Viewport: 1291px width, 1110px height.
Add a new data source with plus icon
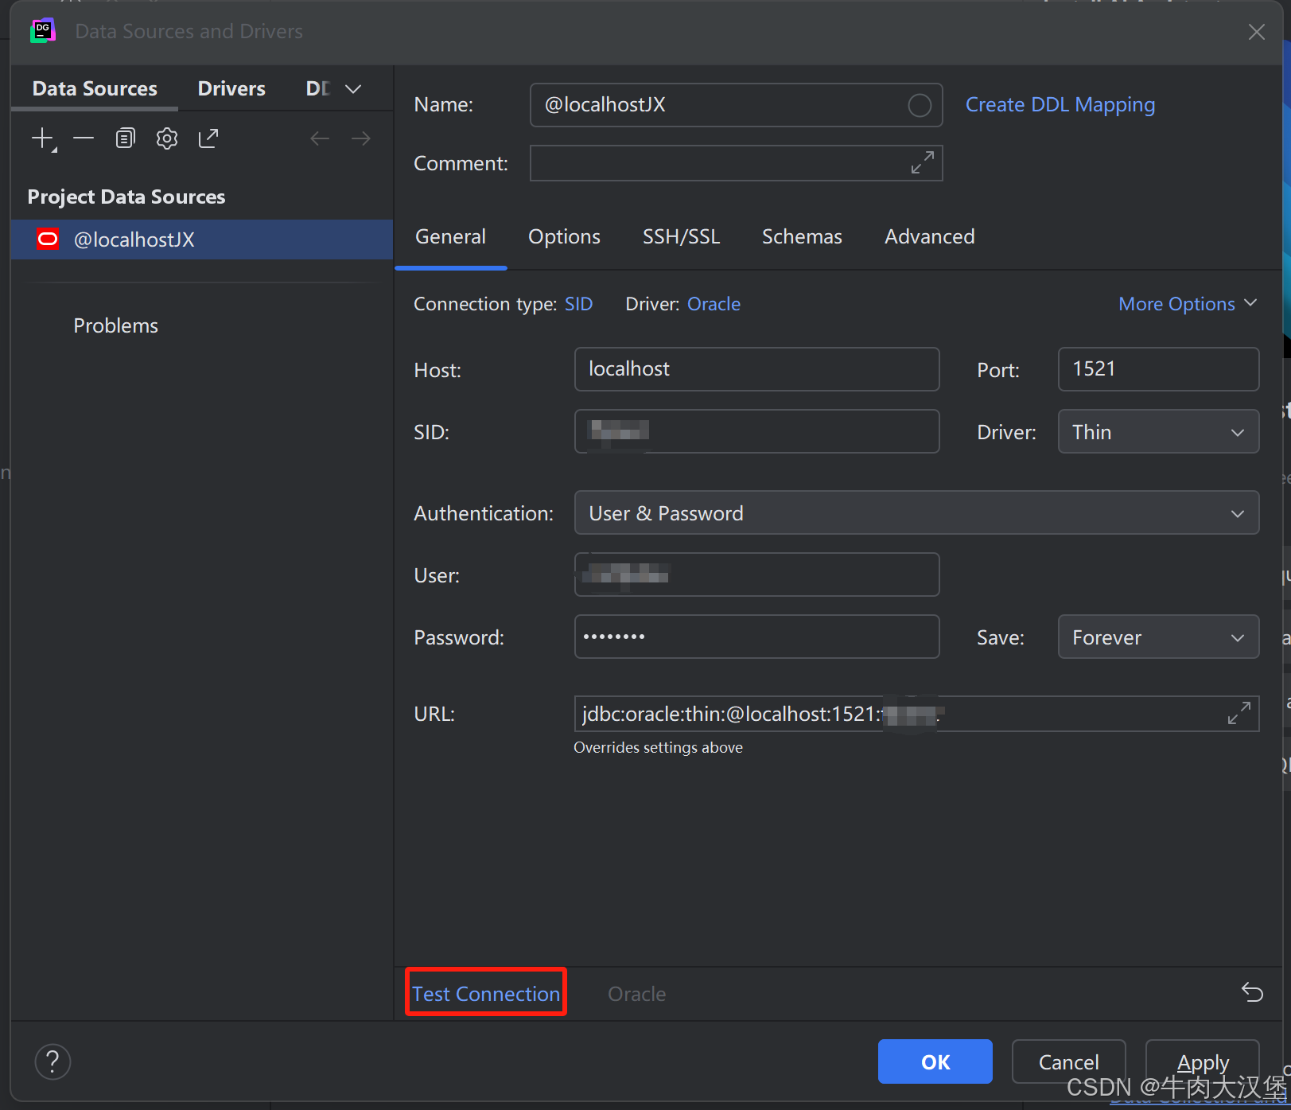(44, 138)
